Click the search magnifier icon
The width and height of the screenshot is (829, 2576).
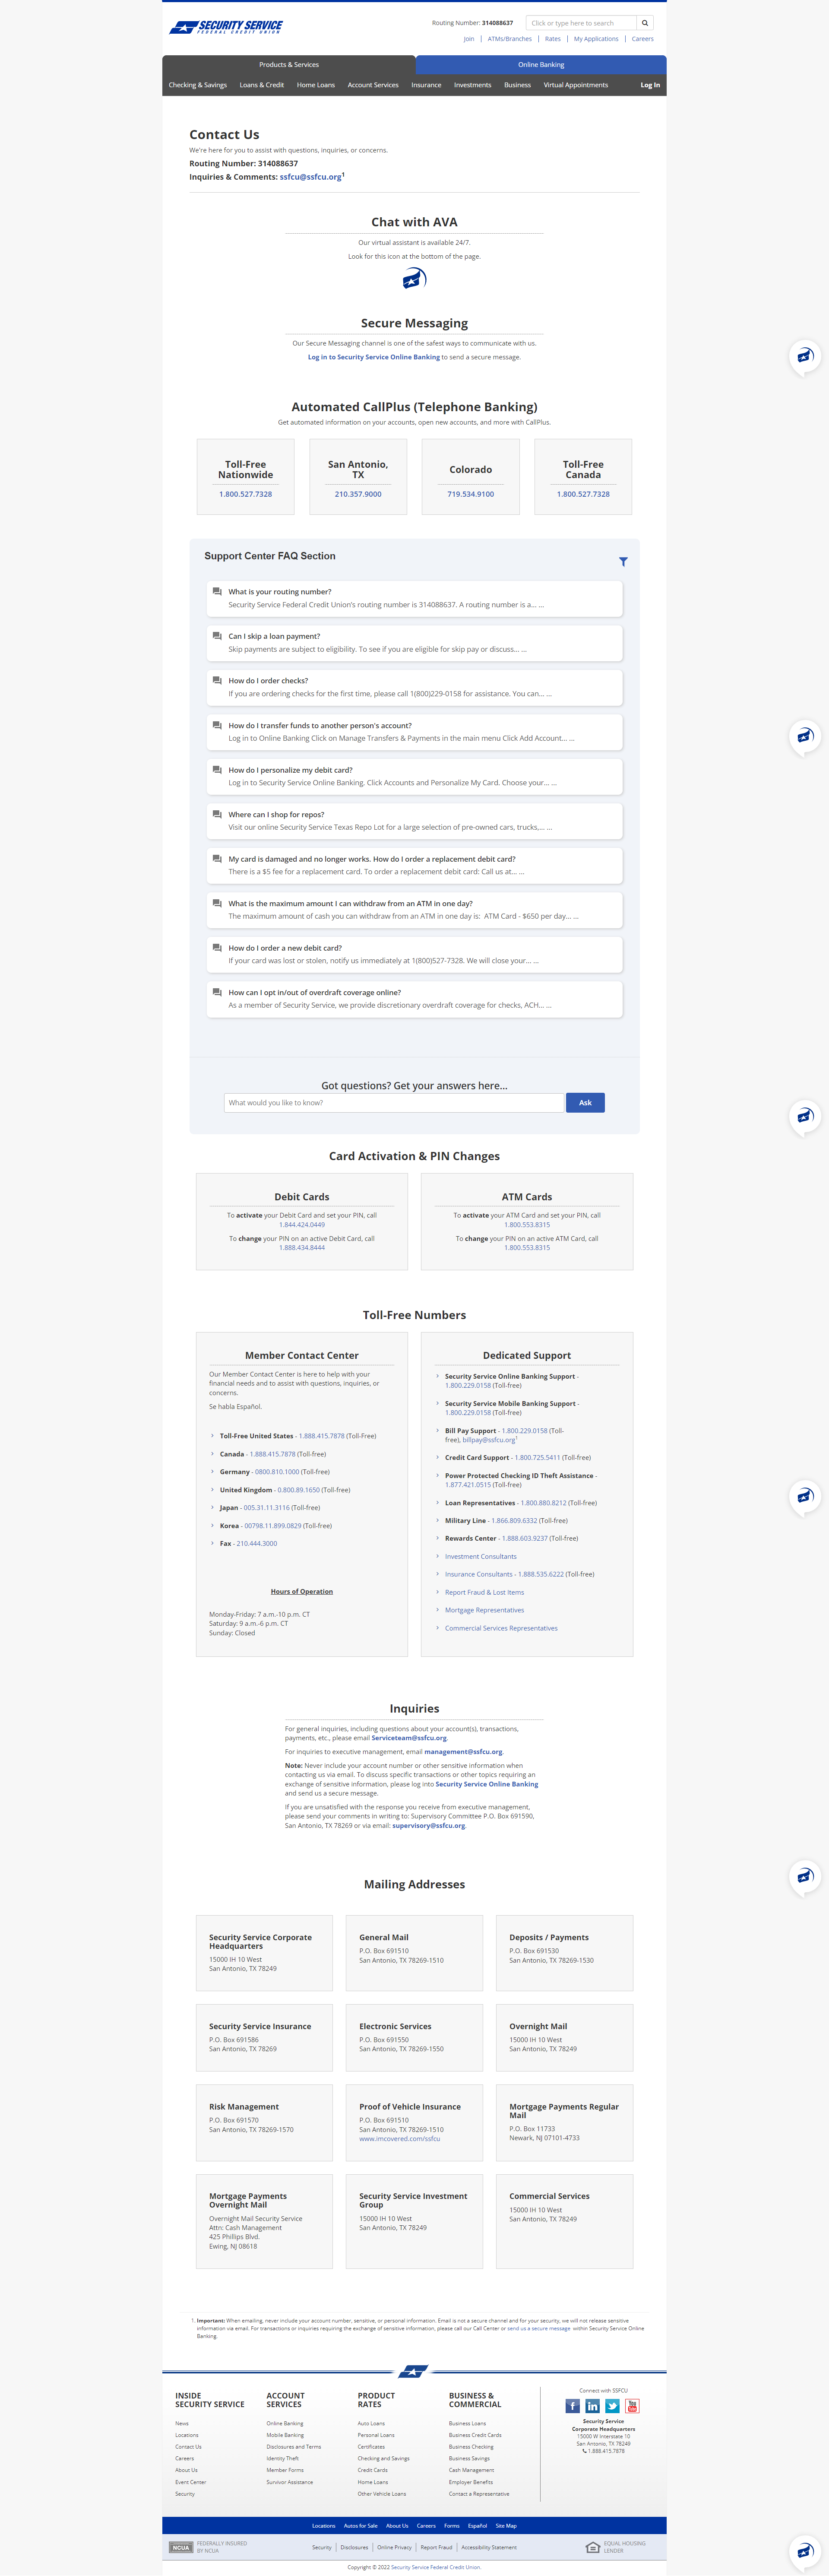point(645,23)
